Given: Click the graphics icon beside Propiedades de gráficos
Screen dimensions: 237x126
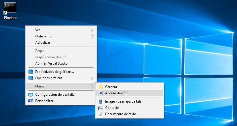Looking at the screenshot, I should 31,72.
